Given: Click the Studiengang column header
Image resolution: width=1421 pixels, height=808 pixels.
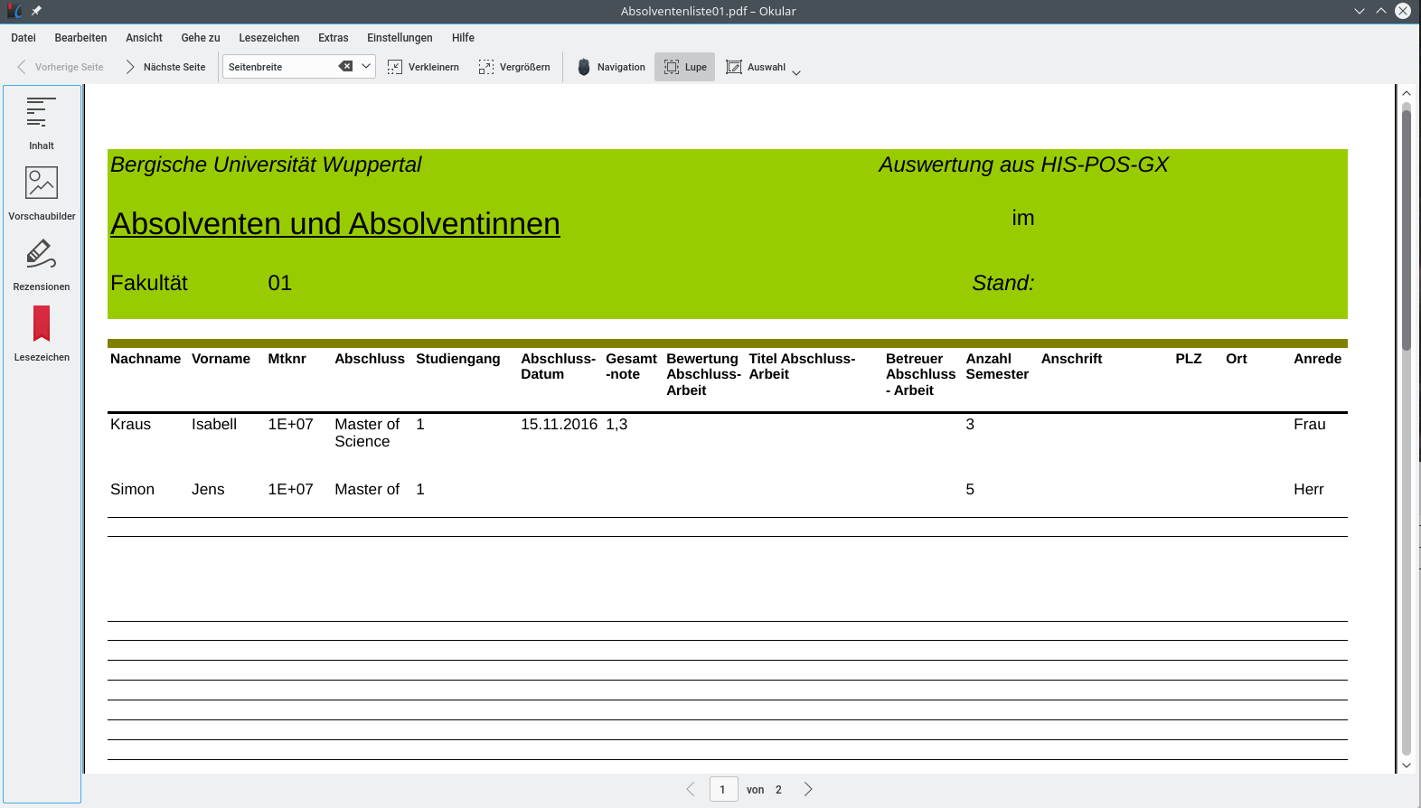Looking at the screenshot, I should pos(457,359).
